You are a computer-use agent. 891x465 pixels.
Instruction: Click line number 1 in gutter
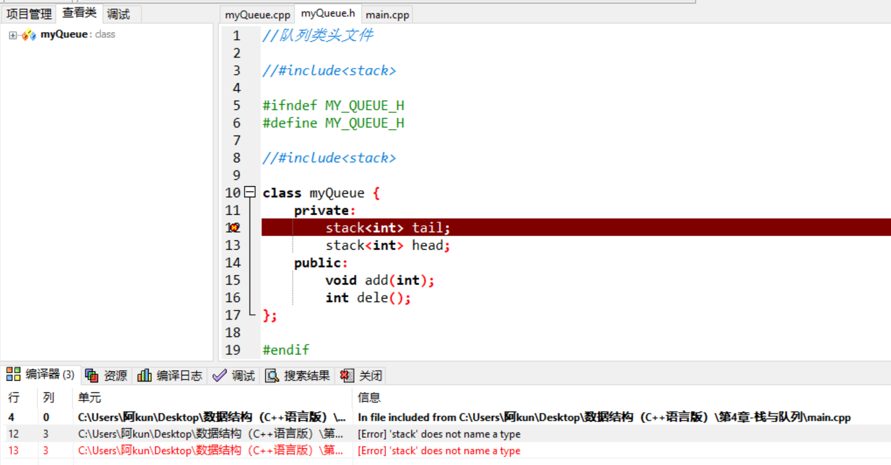pos(236,36)
